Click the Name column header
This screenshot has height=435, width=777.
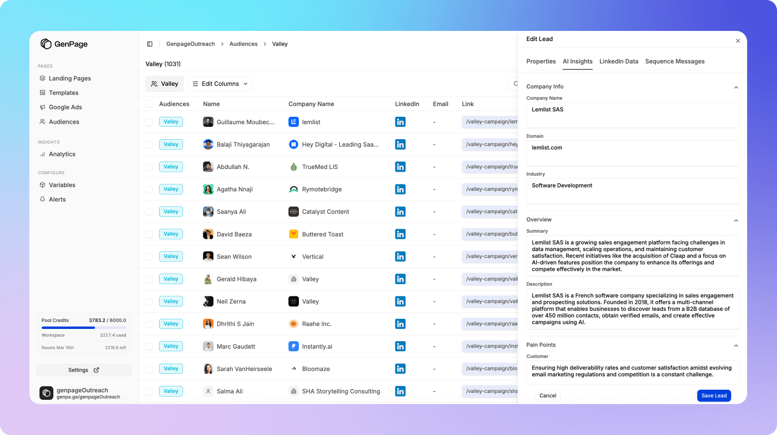(x=211, y=104)
